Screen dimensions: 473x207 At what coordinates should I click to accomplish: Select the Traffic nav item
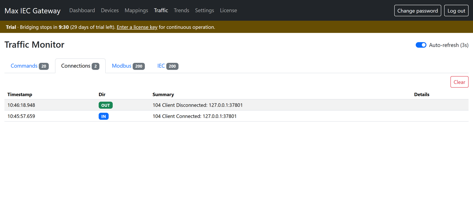pos(161,10)
